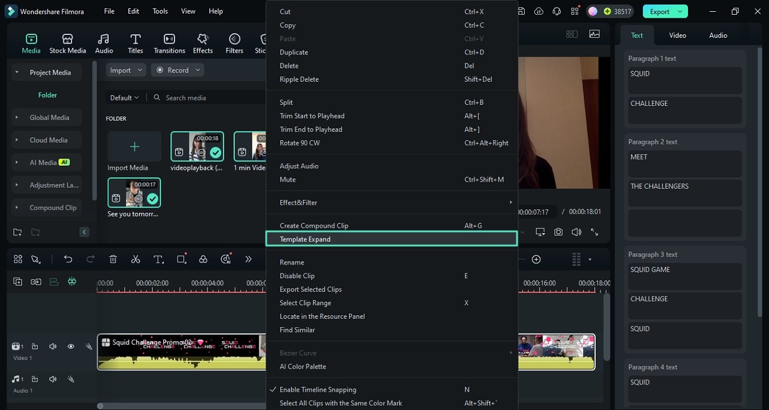Mute the Audio 1 track speaker
Screen dimensions: 769x410
pyautogui.click(x=53, y=379)
